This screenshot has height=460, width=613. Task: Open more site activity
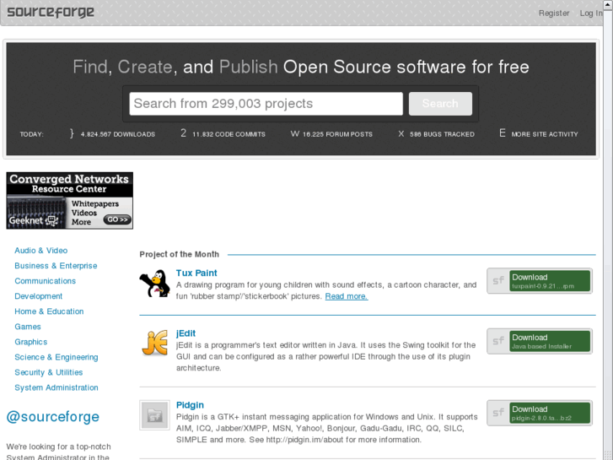[544, 134]
